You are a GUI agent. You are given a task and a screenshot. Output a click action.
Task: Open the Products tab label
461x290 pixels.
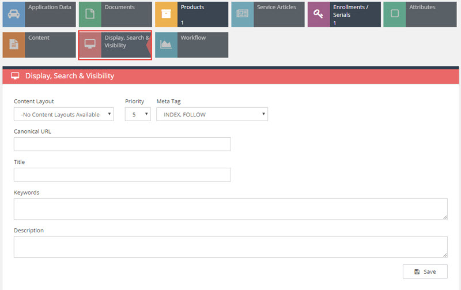(x=192, y=7)
